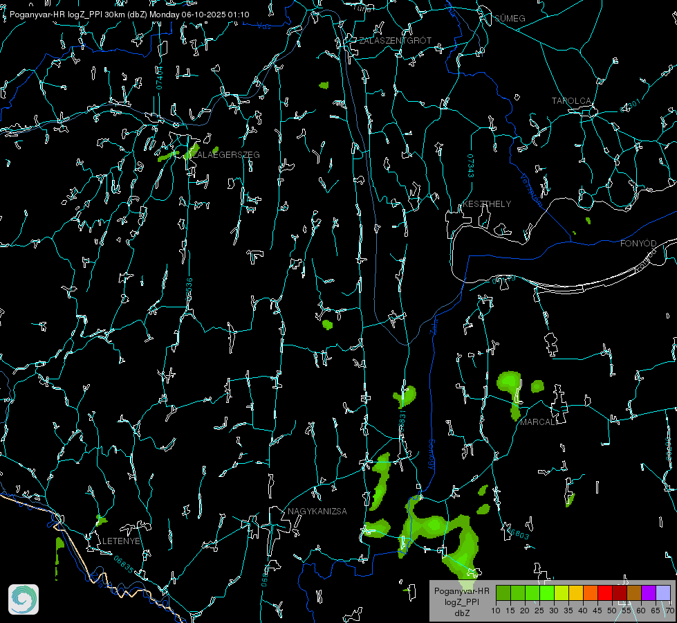Click the legend scale value 10

(x=496, y=611)
